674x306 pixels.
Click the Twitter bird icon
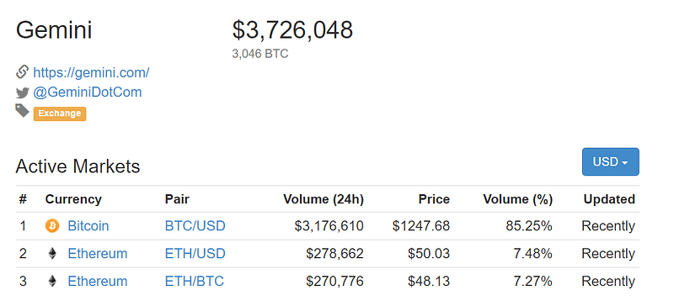click(x=23, y=92)
